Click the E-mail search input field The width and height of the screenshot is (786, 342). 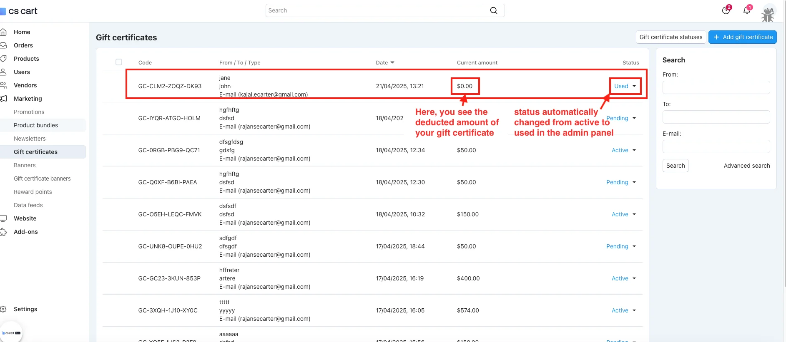(716, 146)
